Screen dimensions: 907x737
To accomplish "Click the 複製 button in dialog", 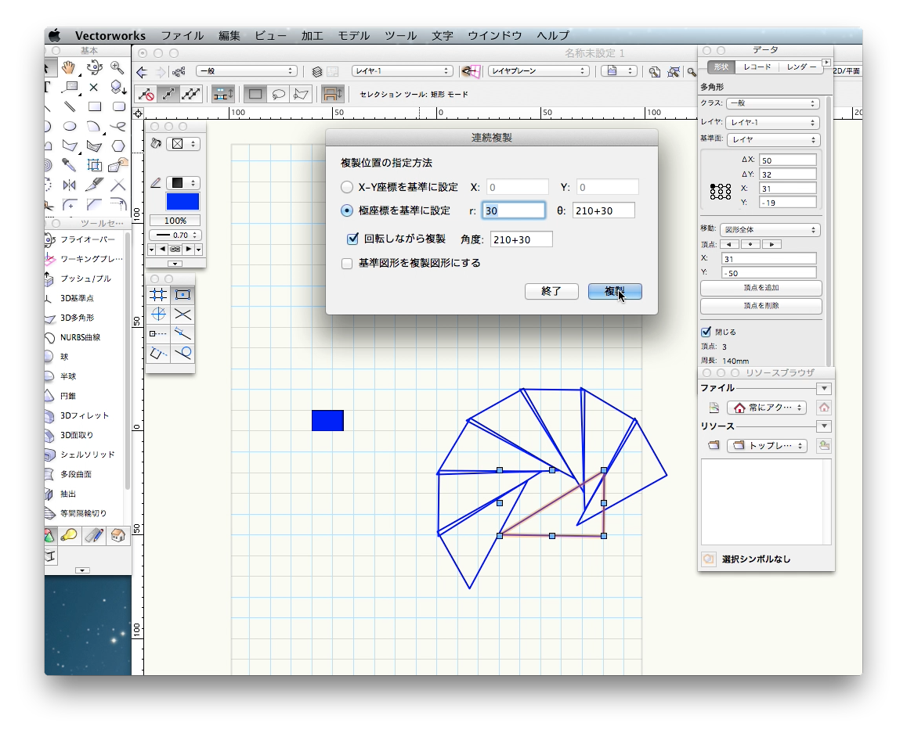I will pyautogui.click(x=615, y=291).
